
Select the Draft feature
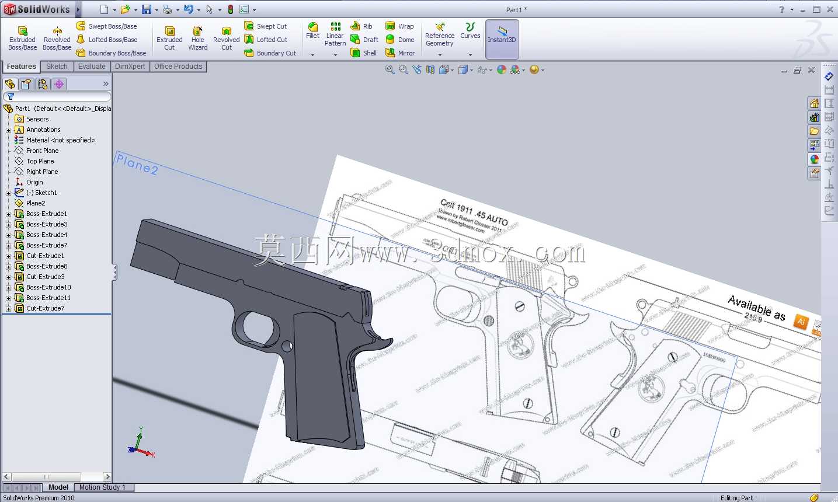364,40
